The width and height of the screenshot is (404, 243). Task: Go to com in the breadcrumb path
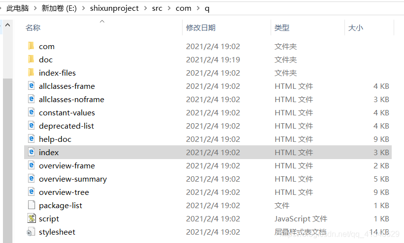184,8
